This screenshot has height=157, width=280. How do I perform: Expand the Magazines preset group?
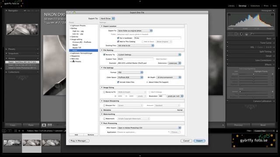tap(70, 56)
